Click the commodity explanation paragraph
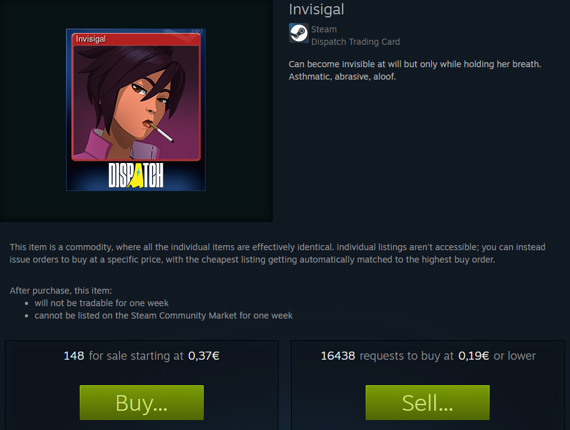570x430 pixels. point(277,253)
